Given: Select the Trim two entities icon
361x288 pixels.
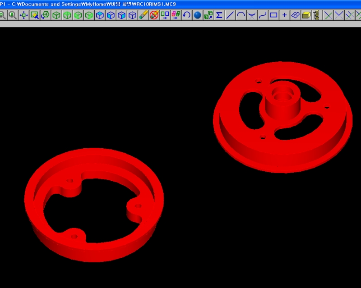Looking at the screenshot, I should 339,15.
